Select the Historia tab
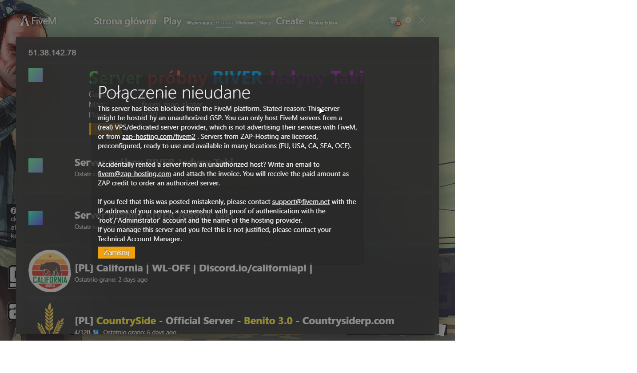 coord(224,23)
